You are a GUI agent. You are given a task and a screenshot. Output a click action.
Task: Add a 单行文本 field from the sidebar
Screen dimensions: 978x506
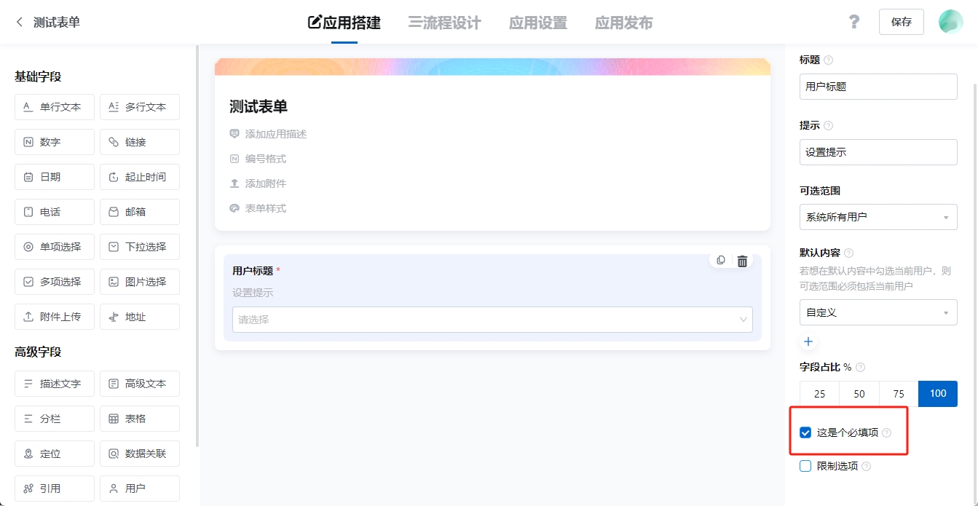54,107
